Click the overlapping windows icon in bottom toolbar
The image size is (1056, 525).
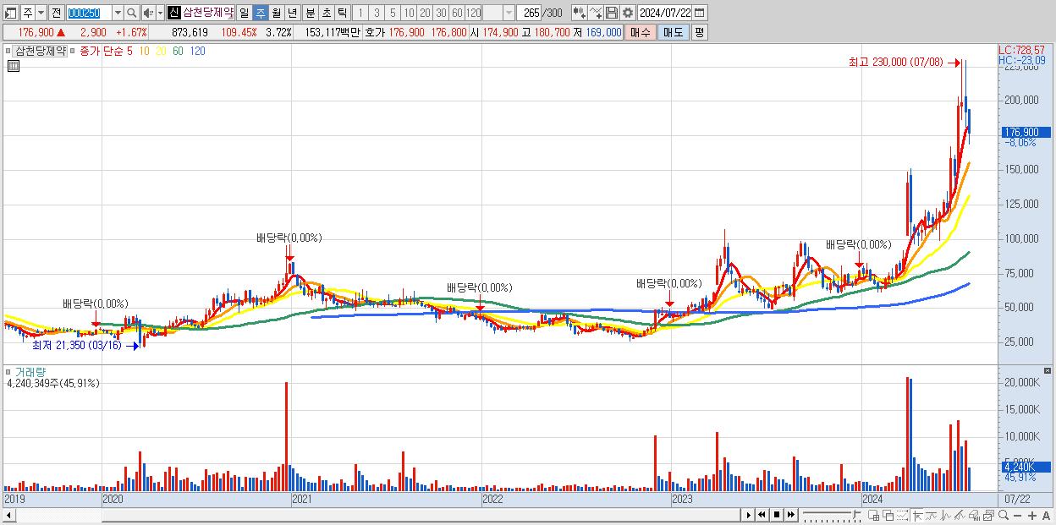[x=888, y=515]
